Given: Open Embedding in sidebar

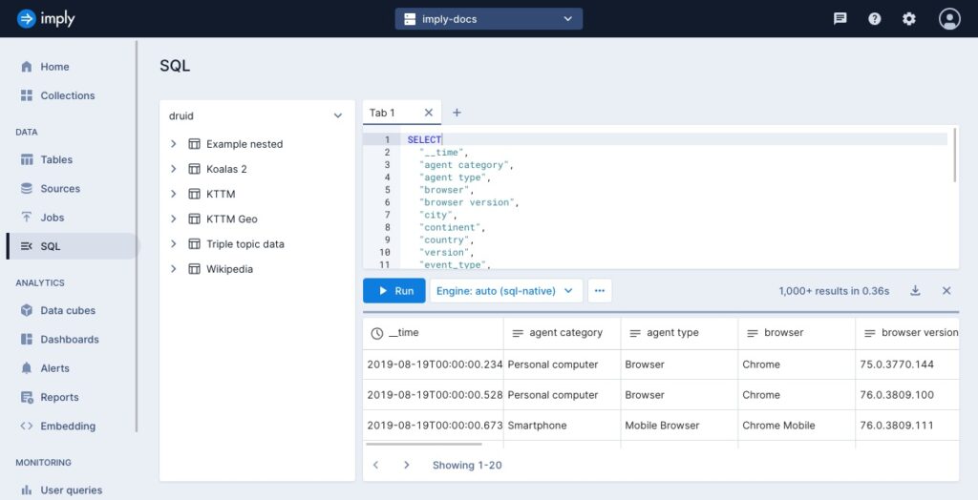Looking at the screenshot, I should click(69, 427).
